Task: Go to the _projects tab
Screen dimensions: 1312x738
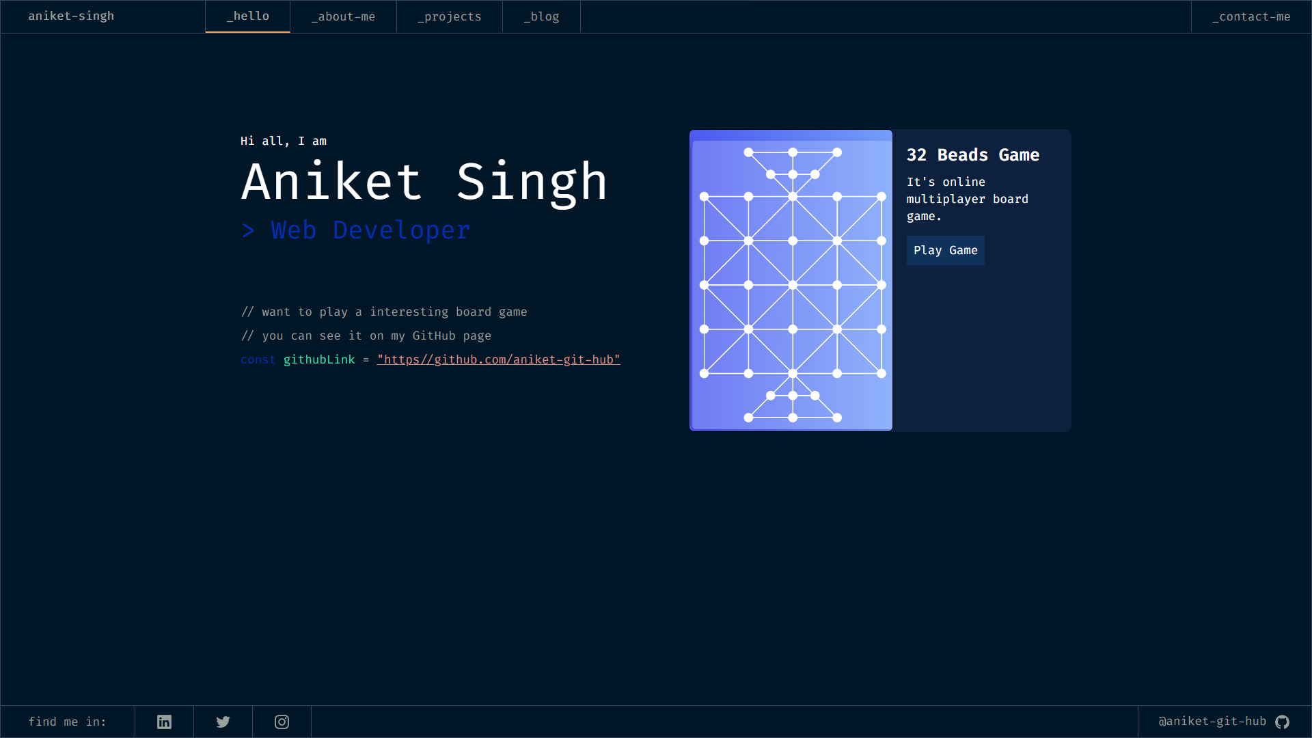Action: click(x=449, y=16)
